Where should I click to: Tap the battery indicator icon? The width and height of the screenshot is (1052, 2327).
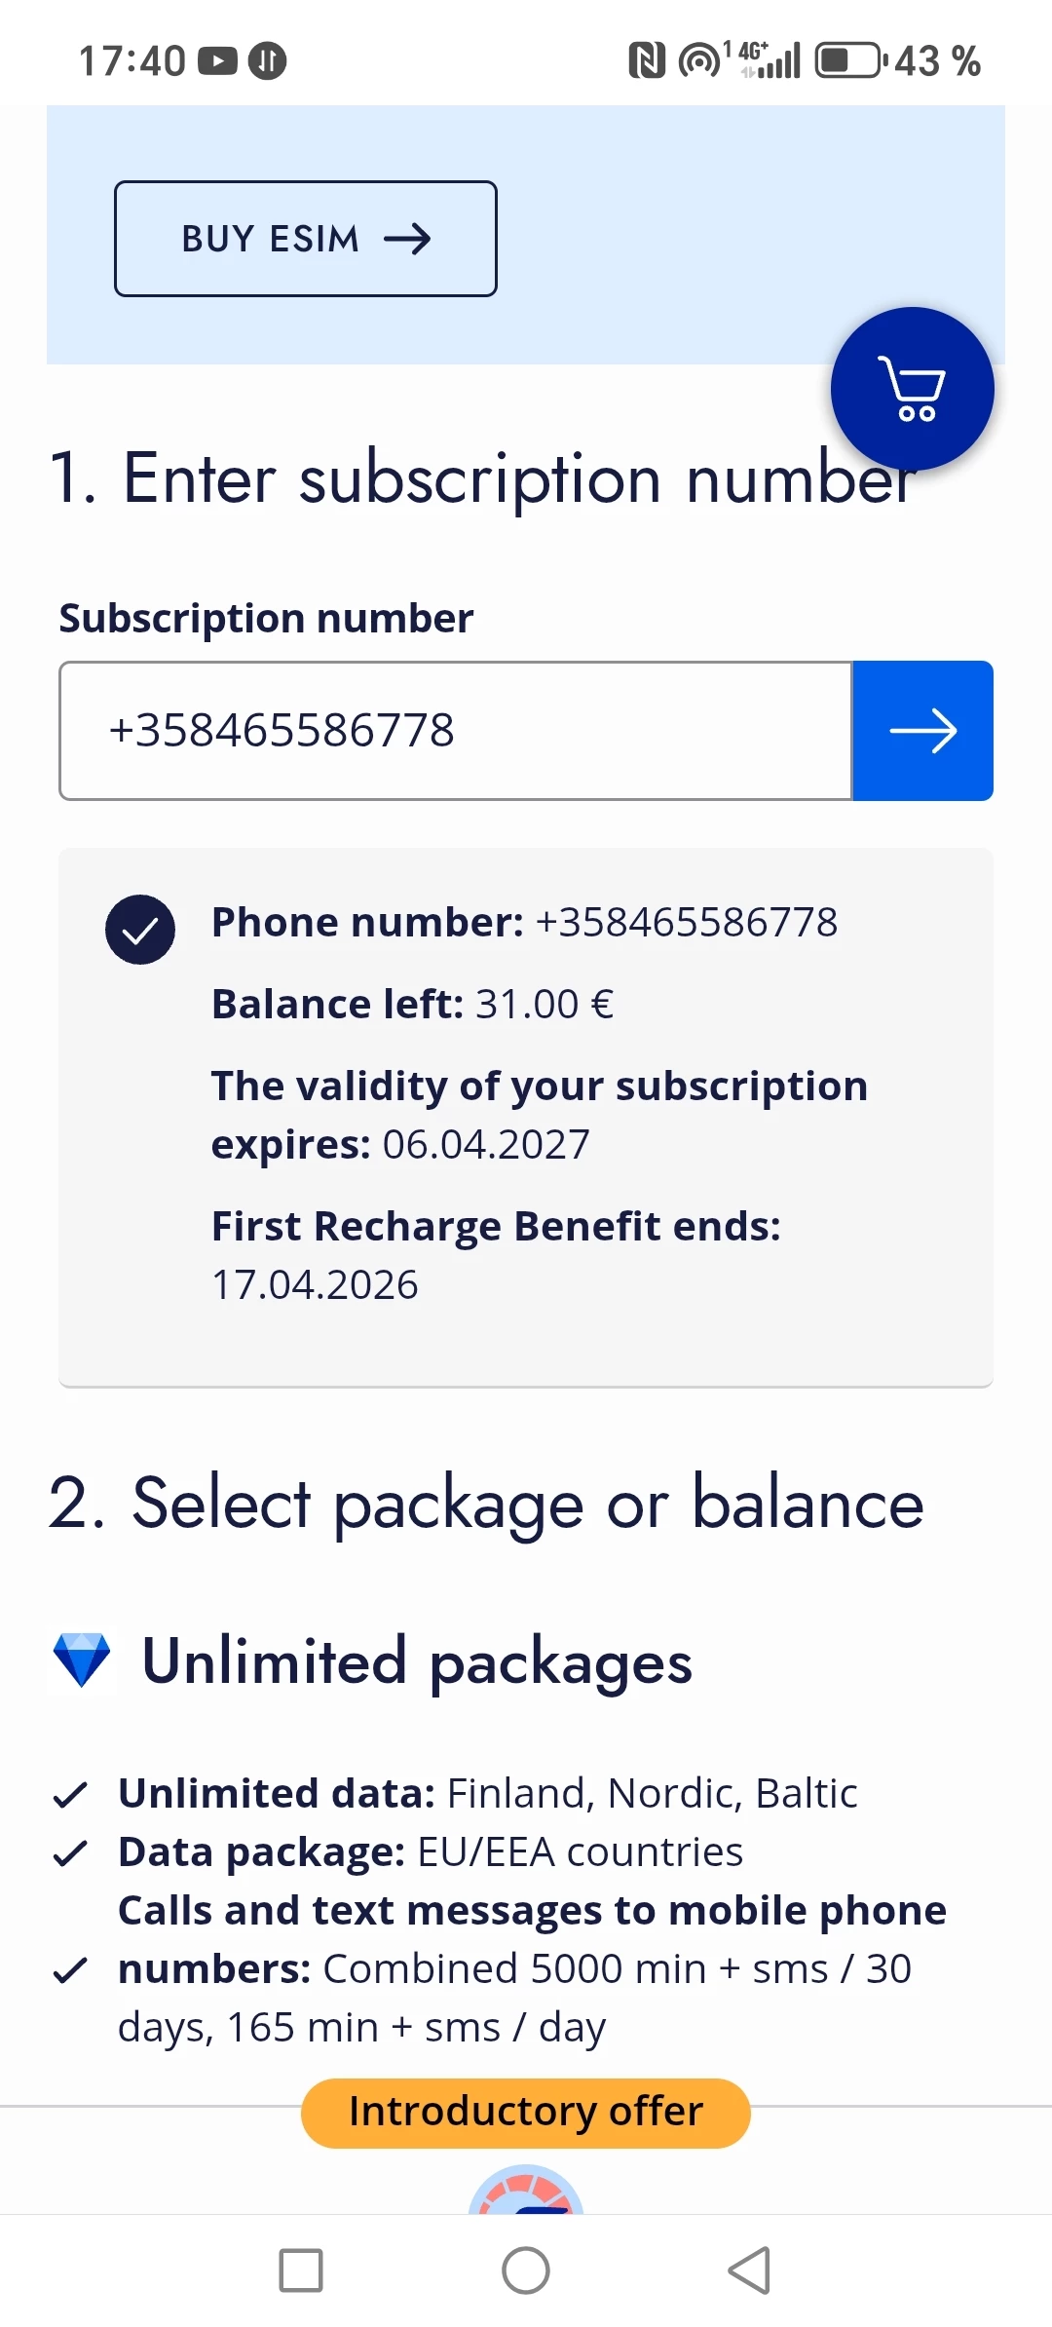(x=849, y=60)
